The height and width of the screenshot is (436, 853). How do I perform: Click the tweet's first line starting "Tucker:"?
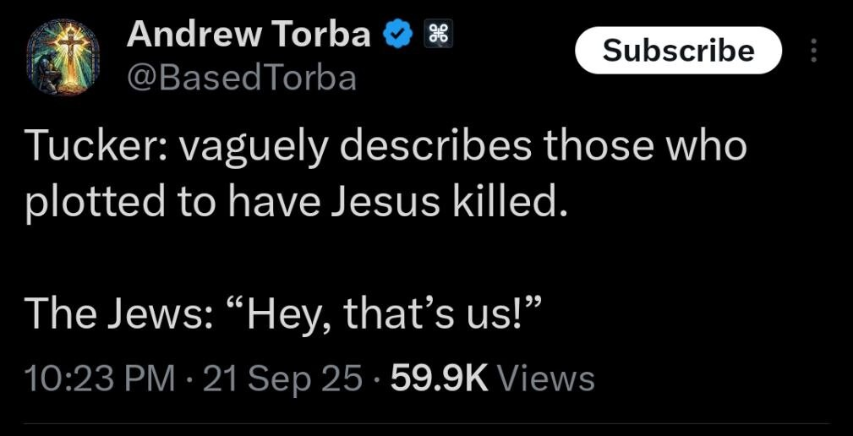[x=385, y=146]
